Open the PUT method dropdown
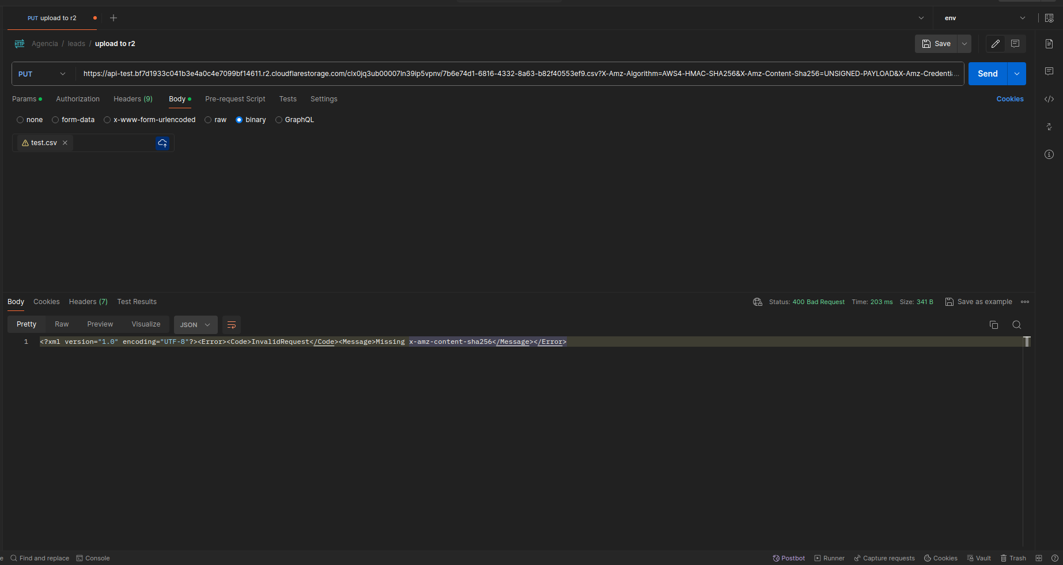 pos(41,73)
